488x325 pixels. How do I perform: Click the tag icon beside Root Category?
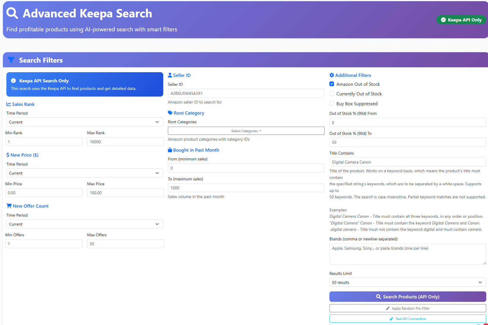170,113
